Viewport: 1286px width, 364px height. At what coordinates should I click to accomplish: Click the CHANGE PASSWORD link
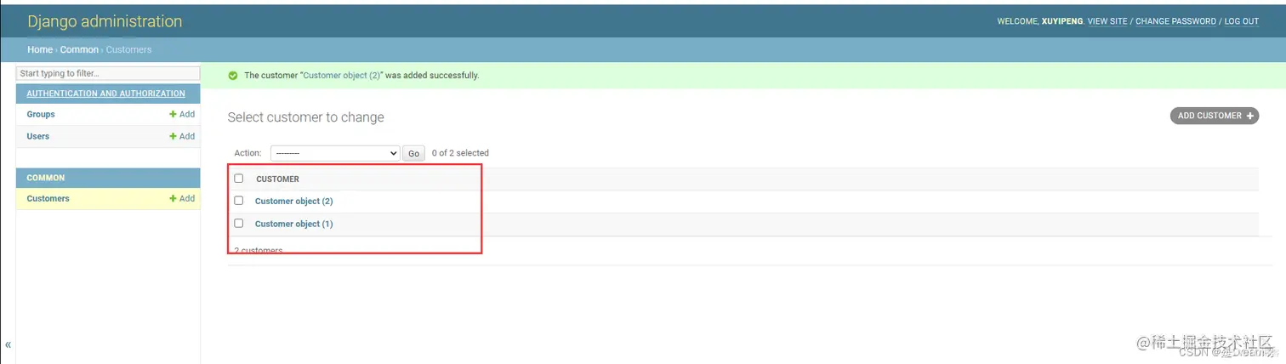point(1175,21)
